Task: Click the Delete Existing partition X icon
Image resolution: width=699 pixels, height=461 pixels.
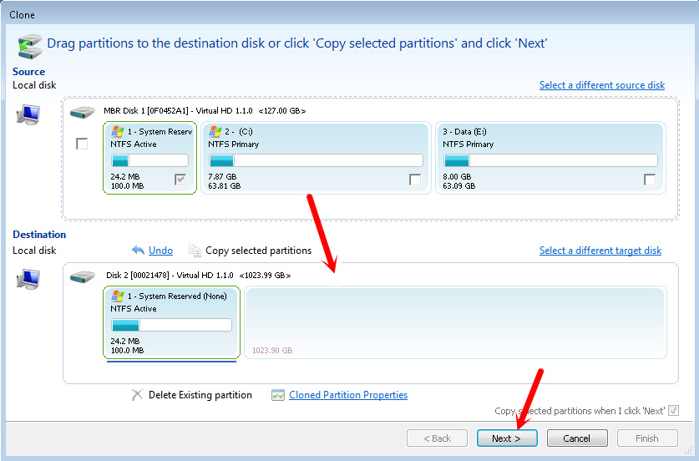Action: [x=137, y=395]
